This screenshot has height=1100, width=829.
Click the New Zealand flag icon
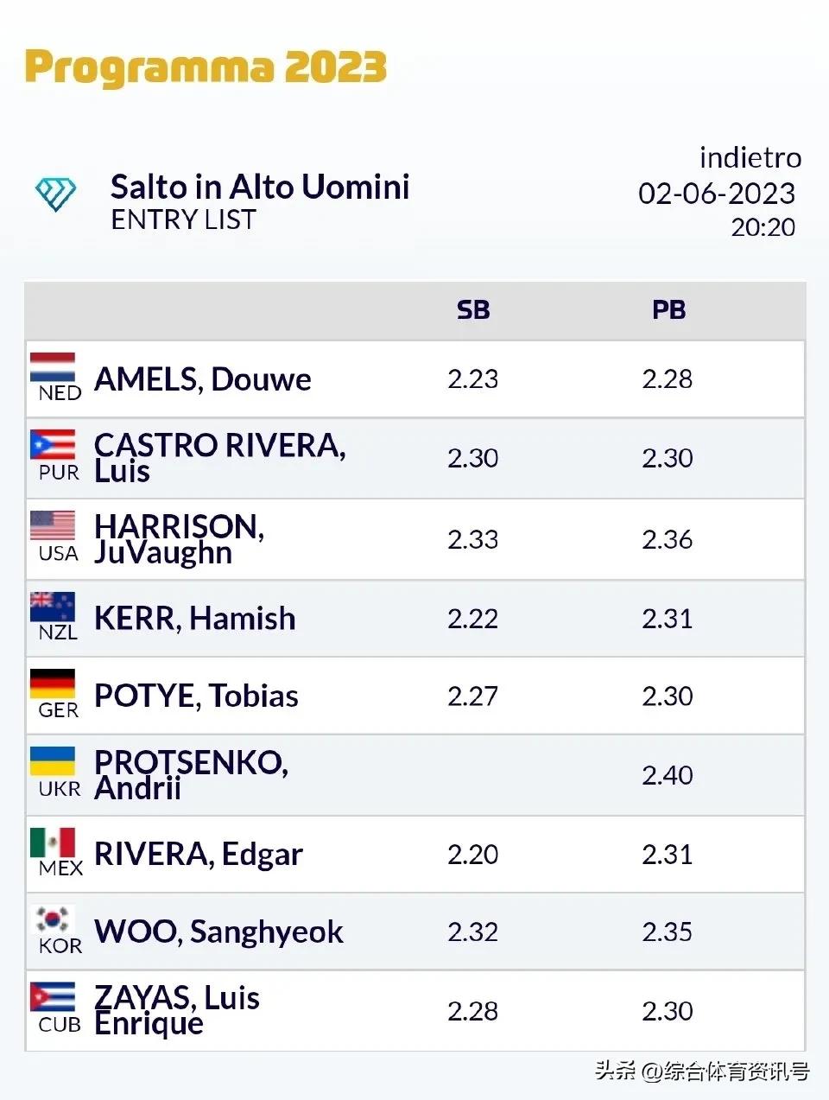(x=53, y=607)
